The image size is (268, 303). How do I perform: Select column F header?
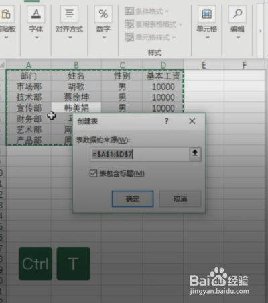pos(245,65)
